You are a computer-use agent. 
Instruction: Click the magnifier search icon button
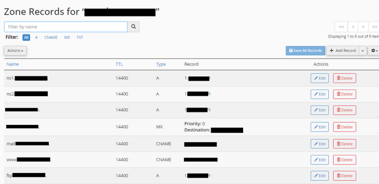(133, 27)
